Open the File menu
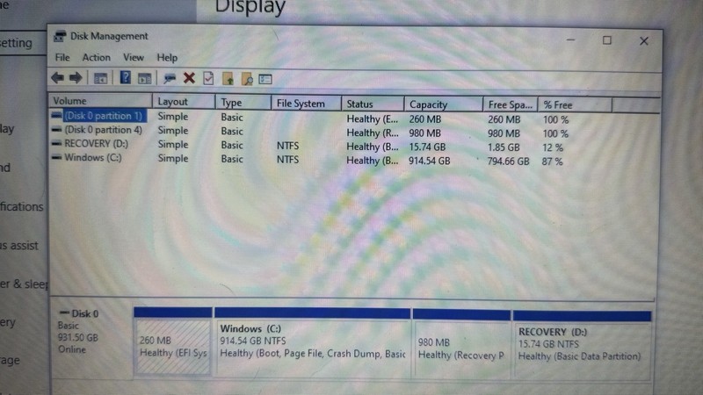This screenshot has width=703, height=395. point(62,57)
